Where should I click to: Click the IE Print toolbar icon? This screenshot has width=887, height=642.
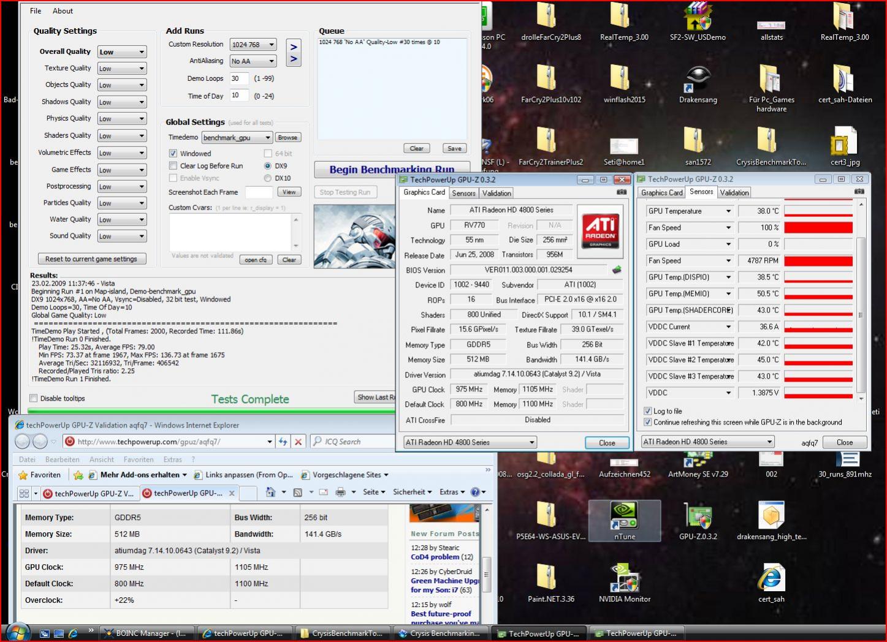point(340,492)
